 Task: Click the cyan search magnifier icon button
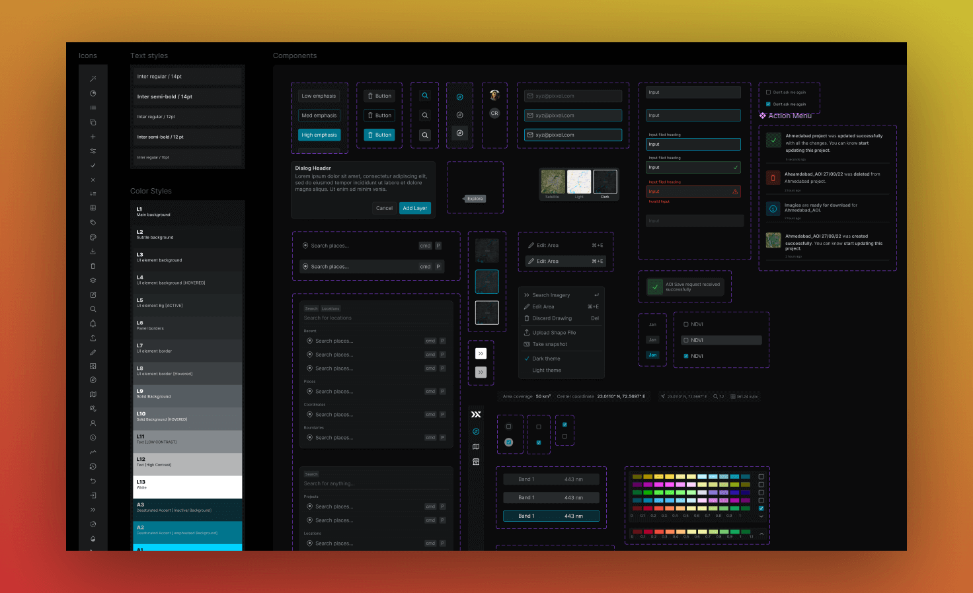click(x=425, y=96)
